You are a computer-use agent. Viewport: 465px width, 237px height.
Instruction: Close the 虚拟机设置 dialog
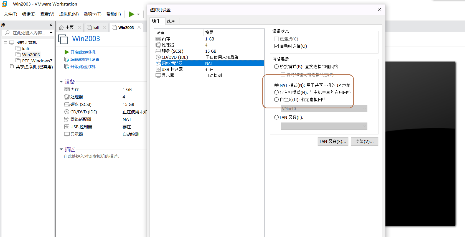pos(379,10)
